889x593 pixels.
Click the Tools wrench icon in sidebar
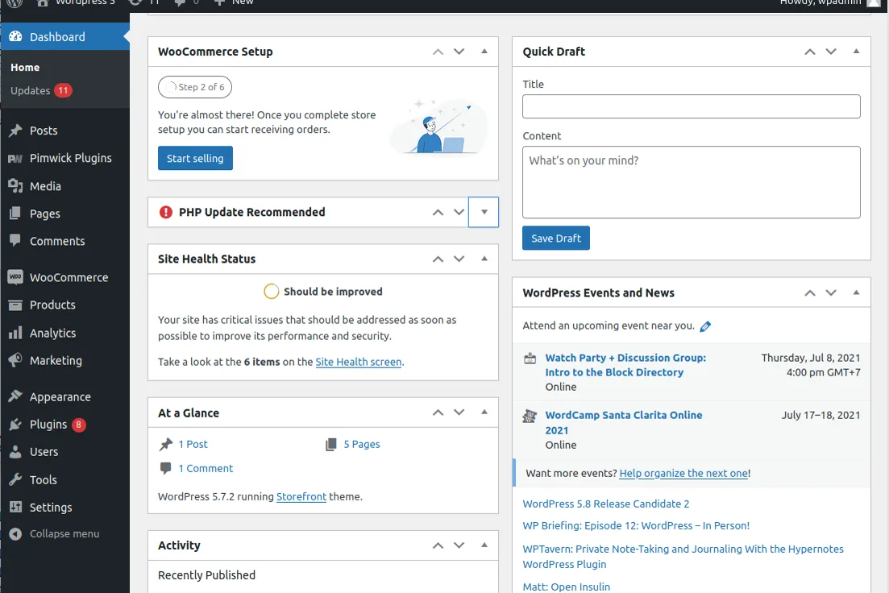click(x=15, y=479)
